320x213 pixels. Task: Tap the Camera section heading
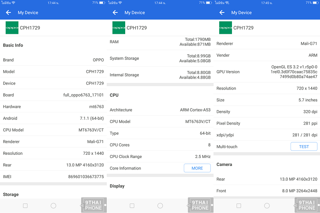(x=224, y=164)
